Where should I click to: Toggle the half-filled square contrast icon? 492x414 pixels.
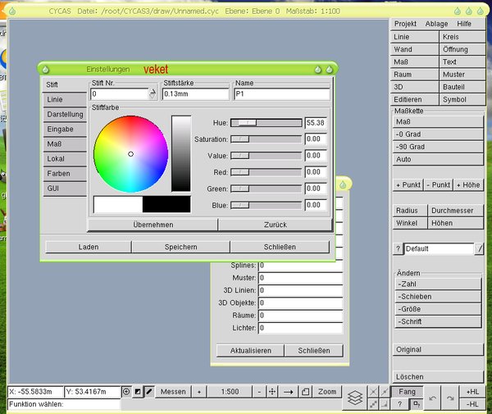[137, 392]
